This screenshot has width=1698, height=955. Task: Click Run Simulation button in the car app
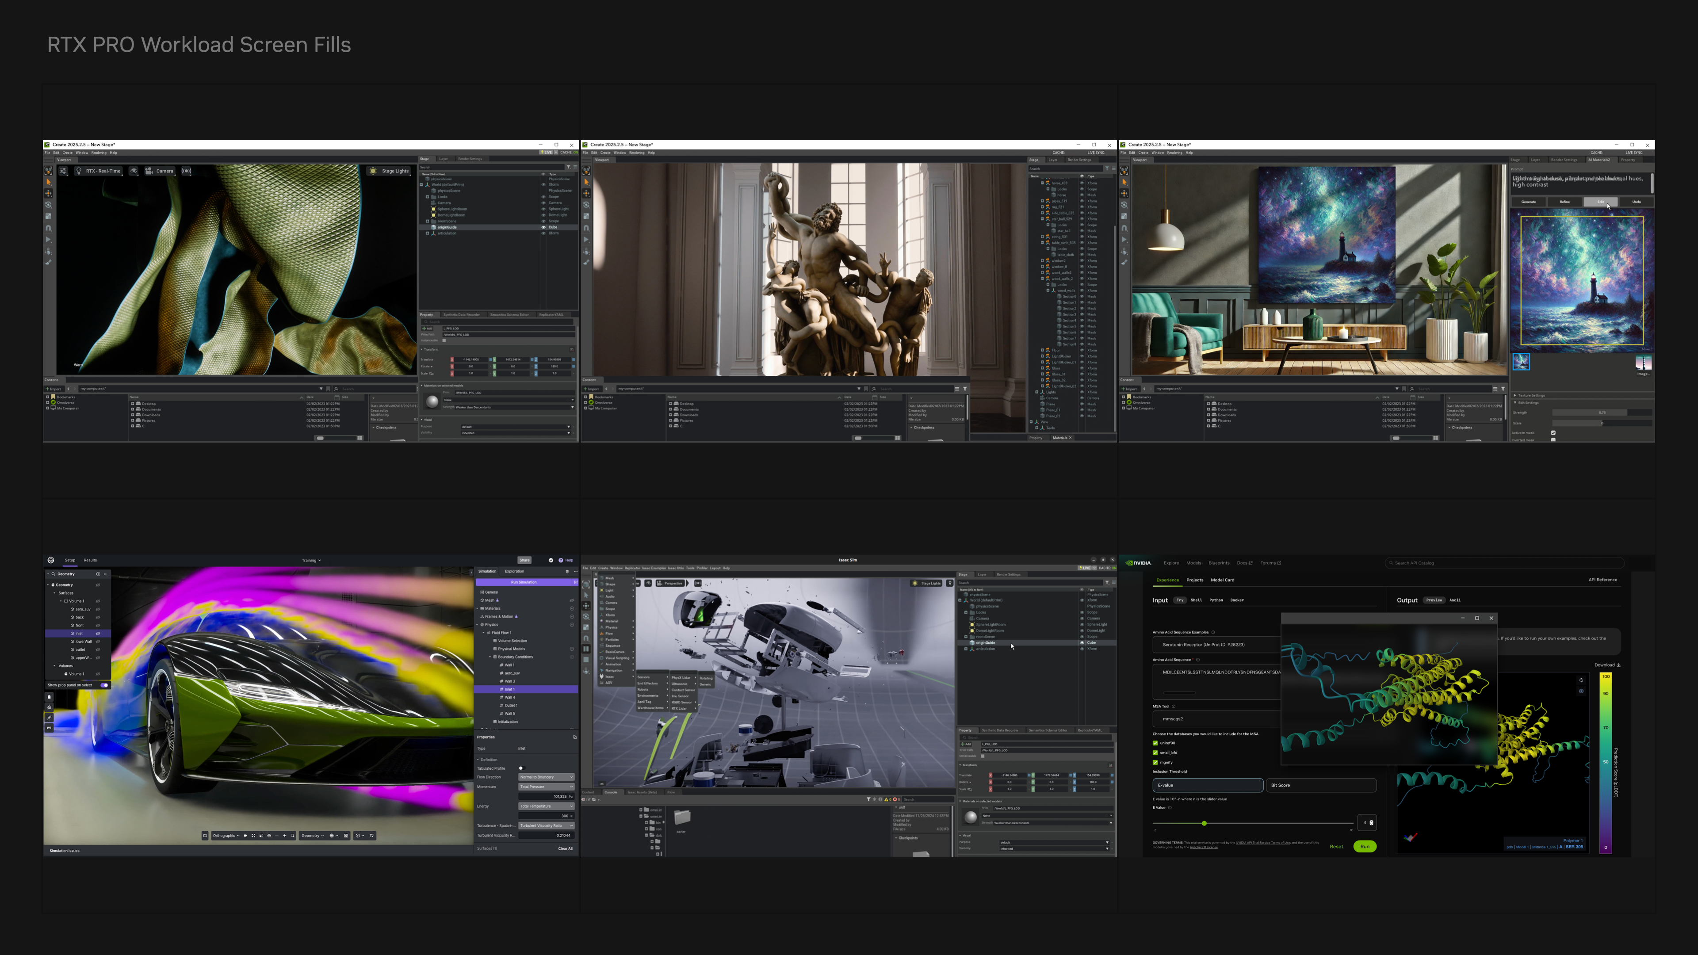tap(524, 583)
